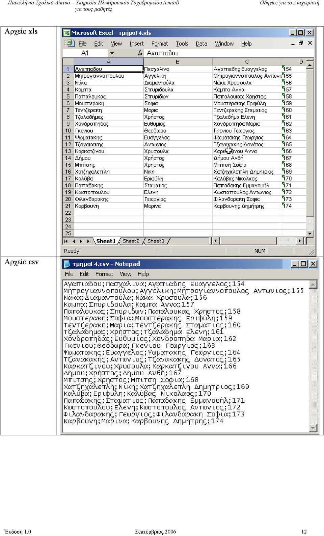Click next sheet navigation arrow
324x536 pixels.
(81, 241)
